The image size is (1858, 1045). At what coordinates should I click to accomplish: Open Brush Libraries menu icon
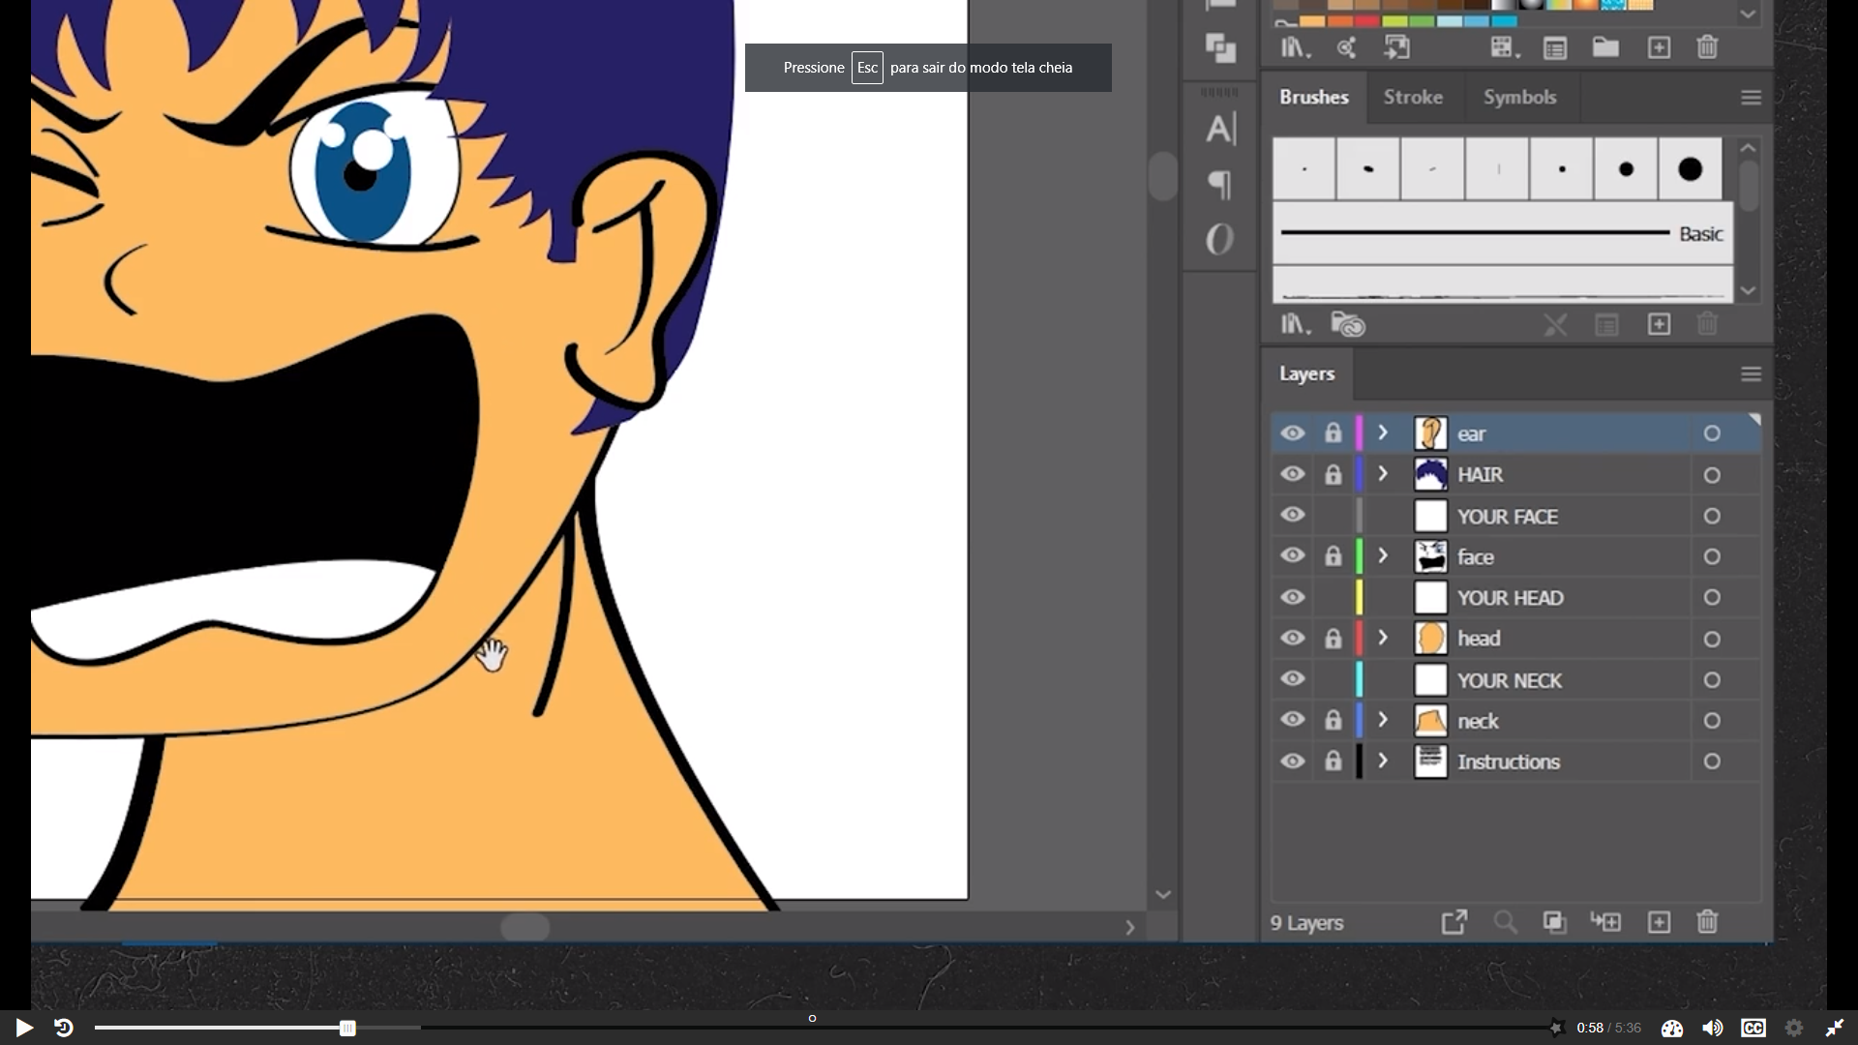click(x=1295, y=324)
